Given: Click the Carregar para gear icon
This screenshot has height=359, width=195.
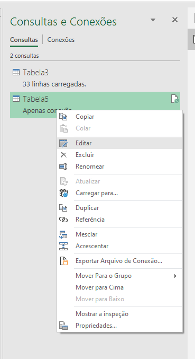Looking at the screenshot, I should coord(63,193).
